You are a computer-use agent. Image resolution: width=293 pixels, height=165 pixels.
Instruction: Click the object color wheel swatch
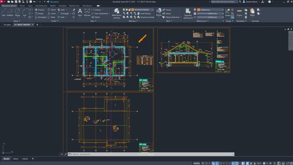(x=195, y=10)
